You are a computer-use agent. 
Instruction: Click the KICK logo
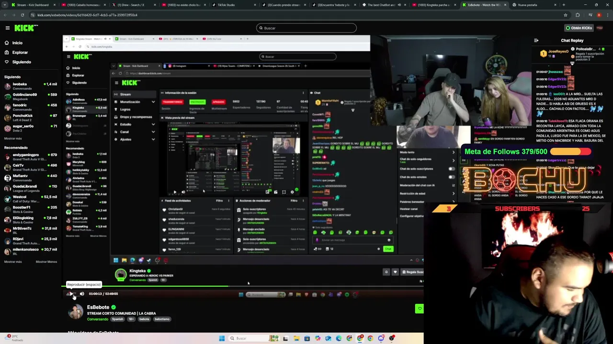pos(26,28)
